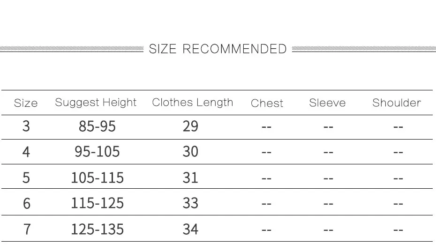Image resolution: width=436 pixels, height=251 pixels.
Task: Click clothes length value 34
Action: 190,229
